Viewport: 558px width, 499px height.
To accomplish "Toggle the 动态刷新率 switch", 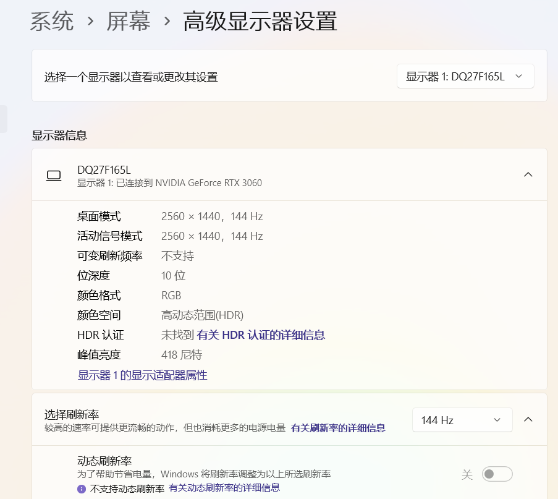I will 497,474.
